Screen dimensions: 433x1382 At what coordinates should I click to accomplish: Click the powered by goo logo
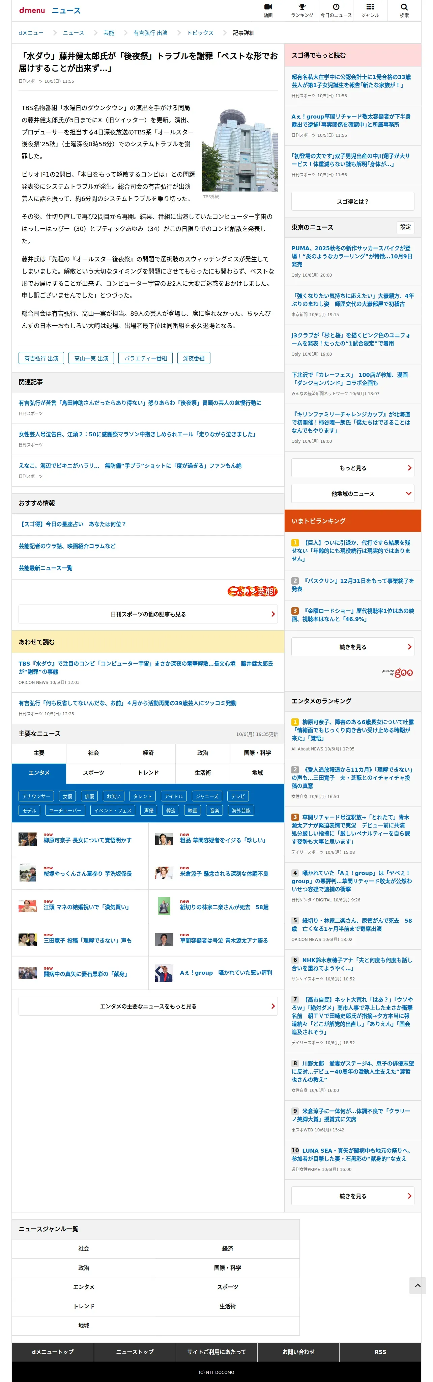click(398, 672)
